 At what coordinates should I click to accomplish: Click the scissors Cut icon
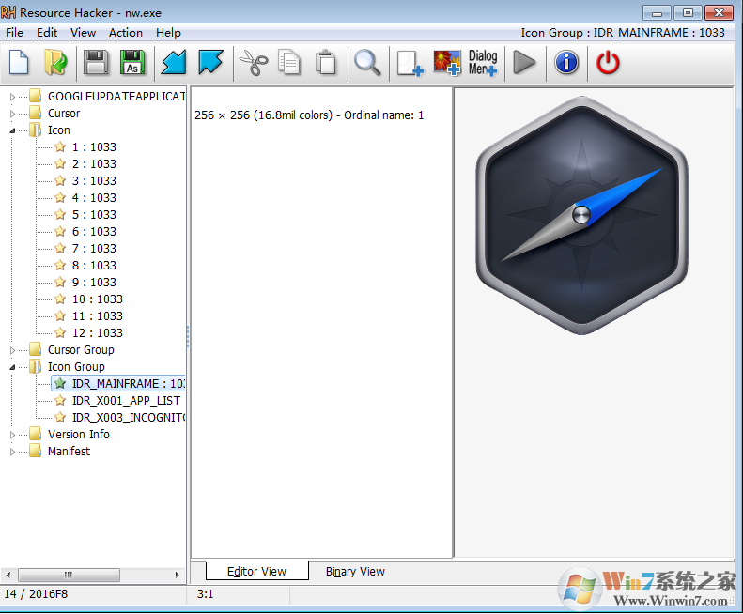(x=253, y=63)
